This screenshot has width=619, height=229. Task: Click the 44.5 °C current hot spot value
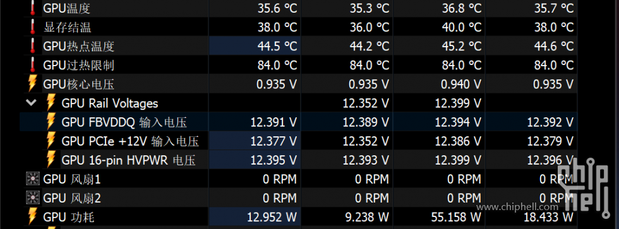(277, 46)
